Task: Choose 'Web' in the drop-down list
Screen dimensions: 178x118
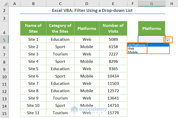Action: pos(131,49)
